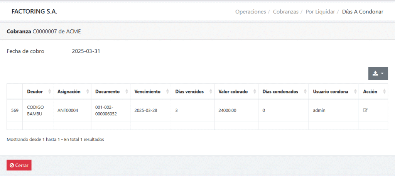Go to Operaciones breadcrumb

pyautogui.click(x=250, y=12)
